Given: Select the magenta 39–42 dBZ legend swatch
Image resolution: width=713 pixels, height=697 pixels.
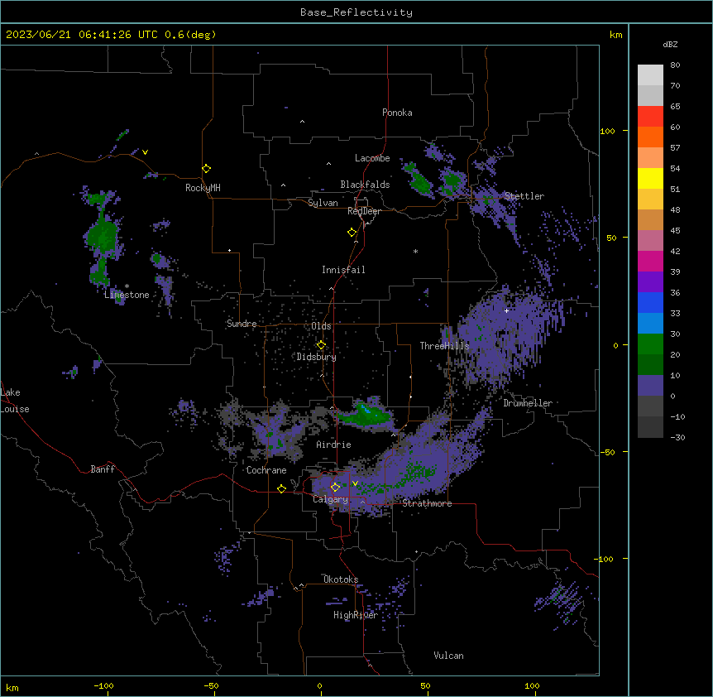Looking at the screenshot, I should pos(650,261).
